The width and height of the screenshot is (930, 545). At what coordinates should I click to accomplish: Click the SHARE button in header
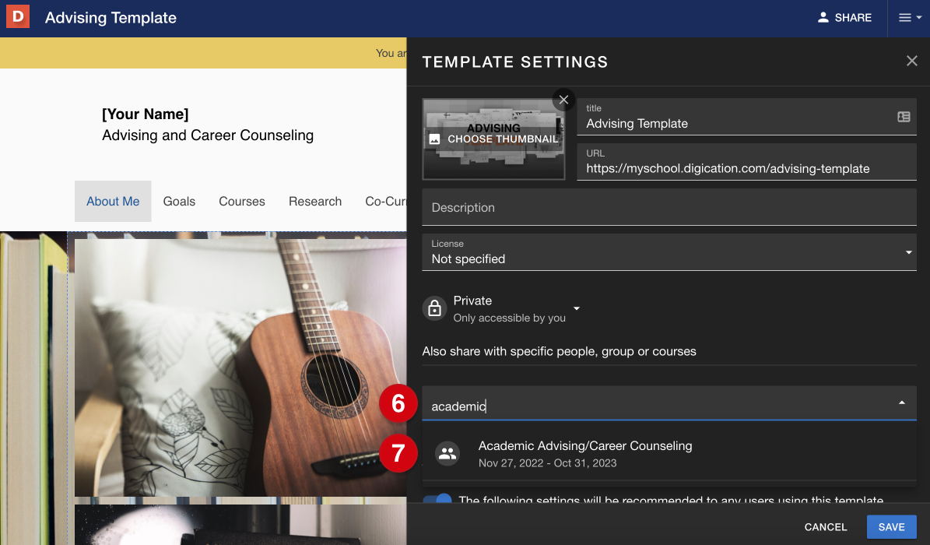click(844, 18)
